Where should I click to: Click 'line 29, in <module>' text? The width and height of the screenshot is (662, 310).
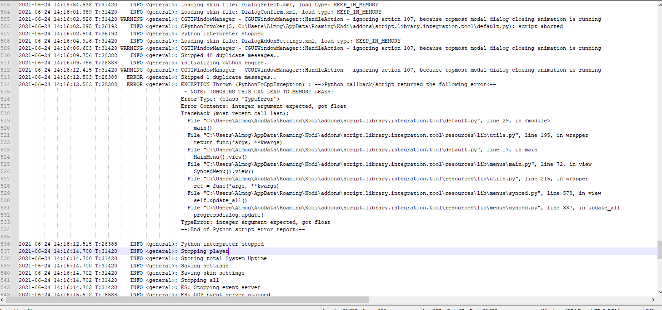click(x=518, y=121)
